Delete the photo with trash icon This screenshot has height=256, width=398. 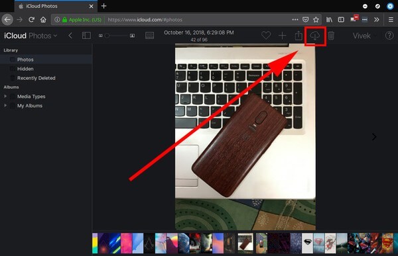[x=331, y=36]
